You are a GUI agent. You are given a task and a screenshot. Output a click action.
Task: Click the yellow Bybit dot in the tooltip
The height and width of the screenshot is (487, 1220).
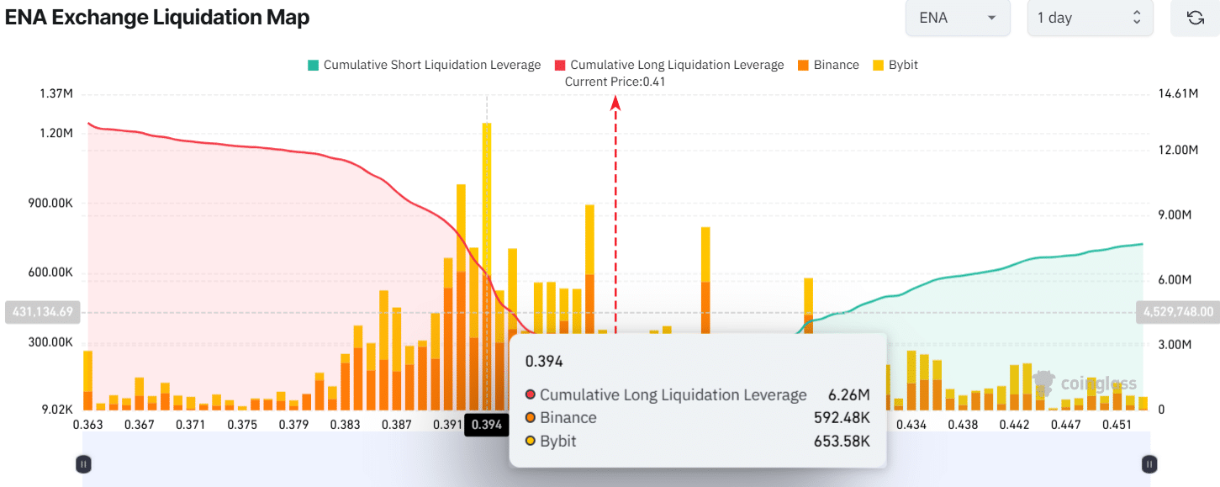[x=530, y=441]
